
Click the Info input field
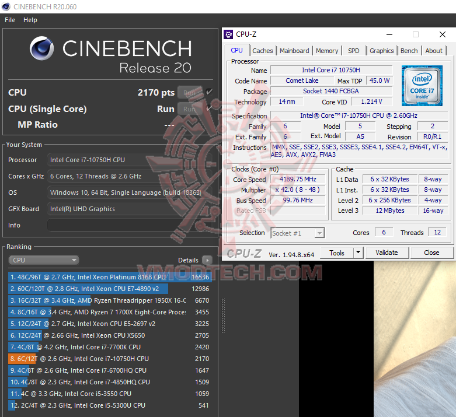[x=130, y=225]
